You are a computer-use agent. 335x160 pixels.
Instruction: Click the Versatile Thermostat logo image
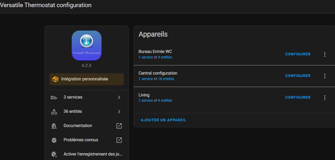pyautogui.click(x=86, y=45)
